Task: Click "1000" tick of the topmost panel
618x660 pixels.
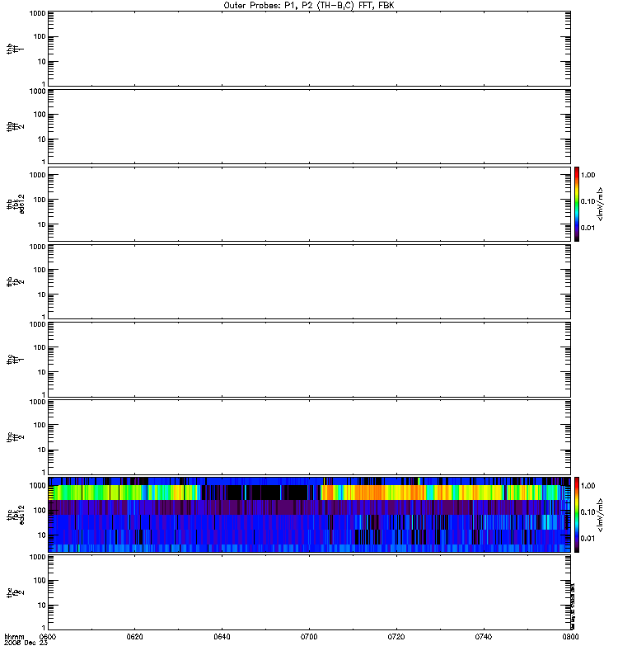Action: (x=37, y=13)
